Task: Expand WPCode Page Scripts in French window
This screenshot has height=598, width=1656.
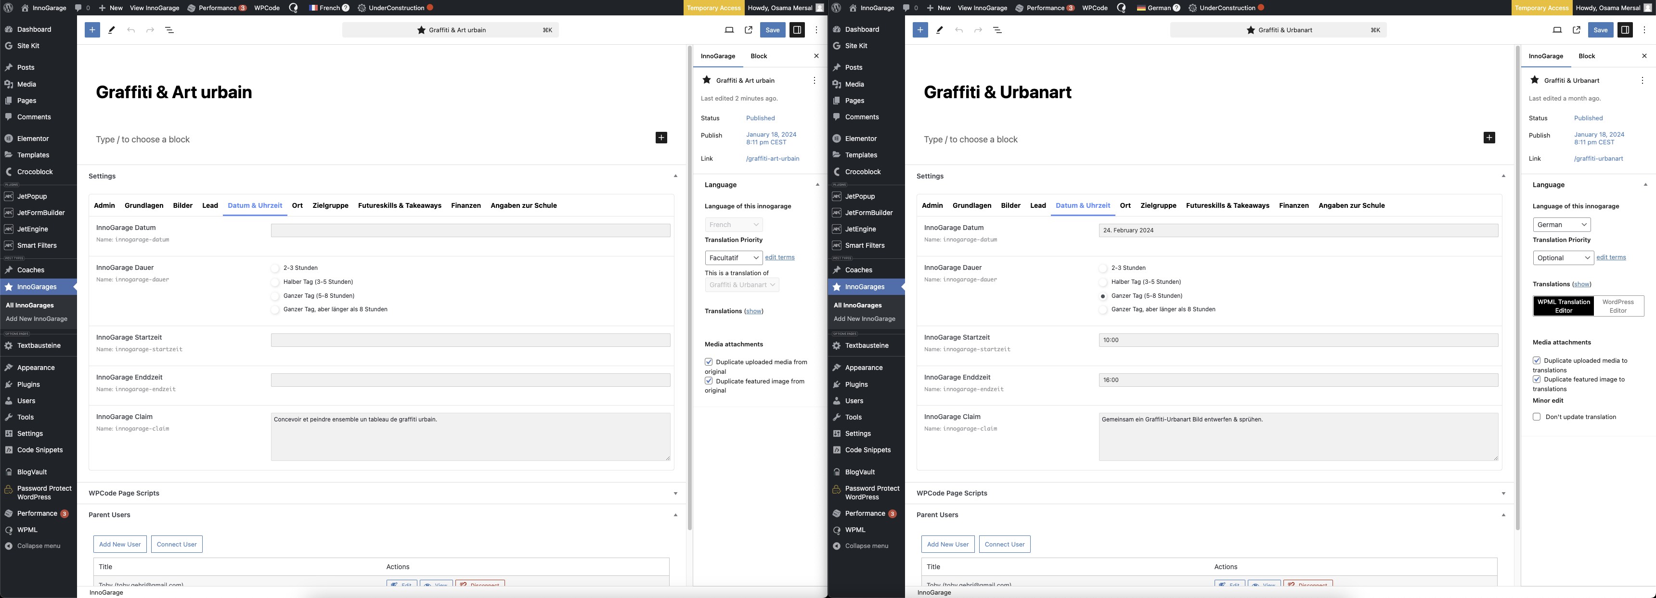Action: click(675, 493)
